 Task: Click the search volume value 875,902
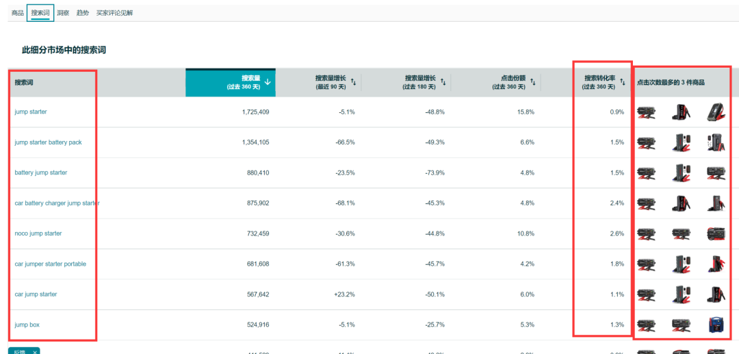point(257,203)
